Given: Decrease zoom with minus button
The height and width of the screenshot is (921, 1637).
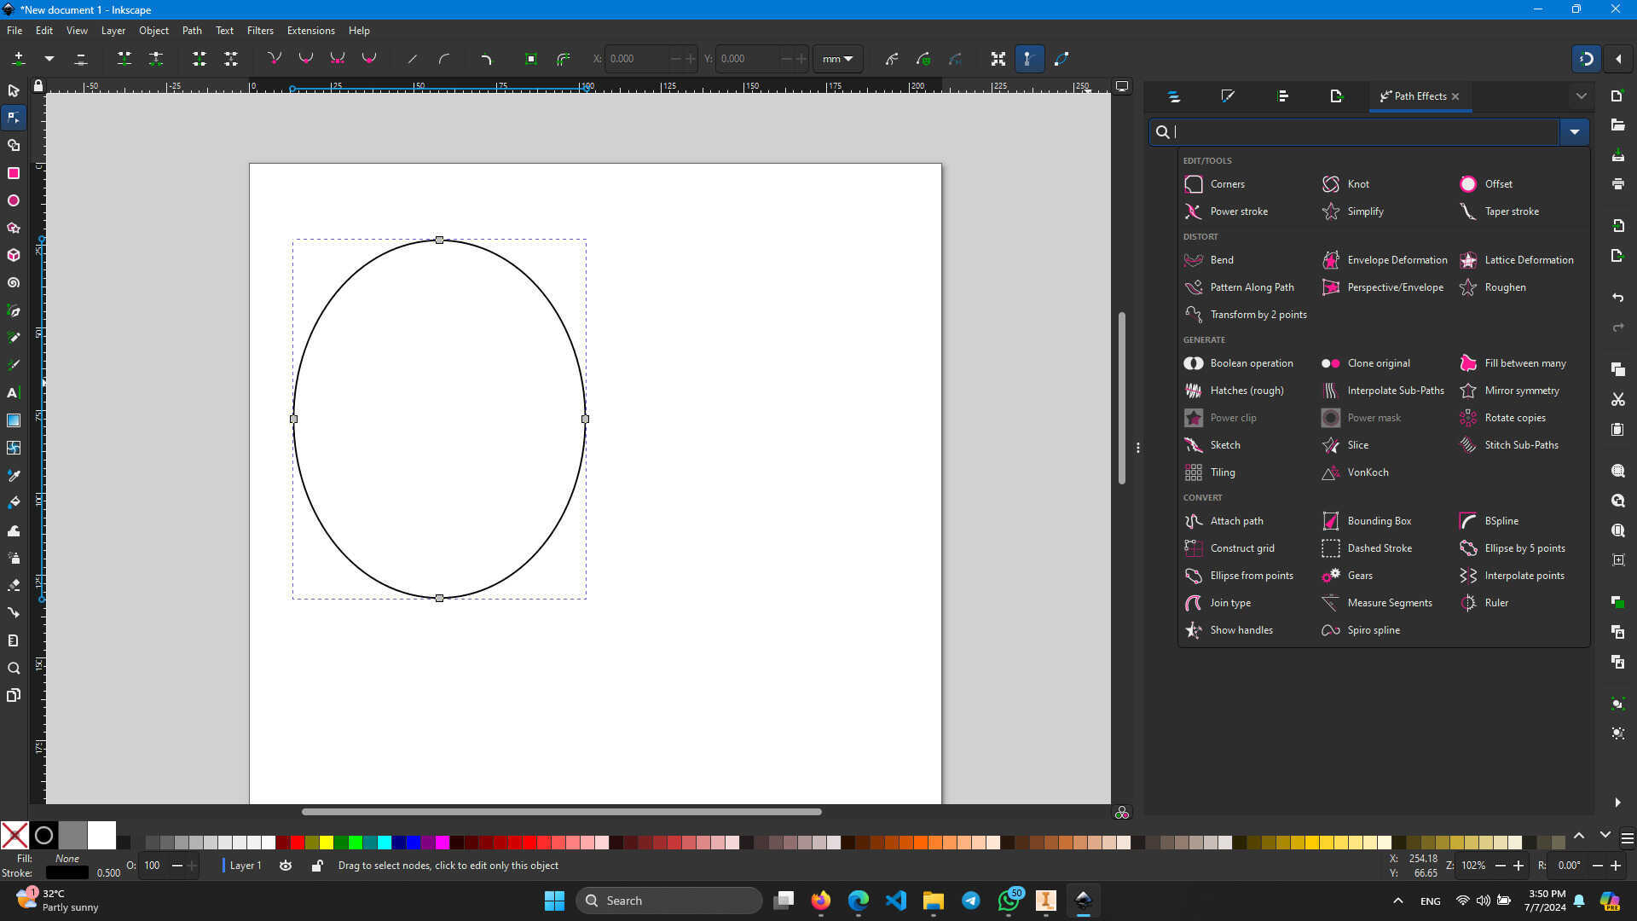Looking at the screenshot, I should [1501, 866].
